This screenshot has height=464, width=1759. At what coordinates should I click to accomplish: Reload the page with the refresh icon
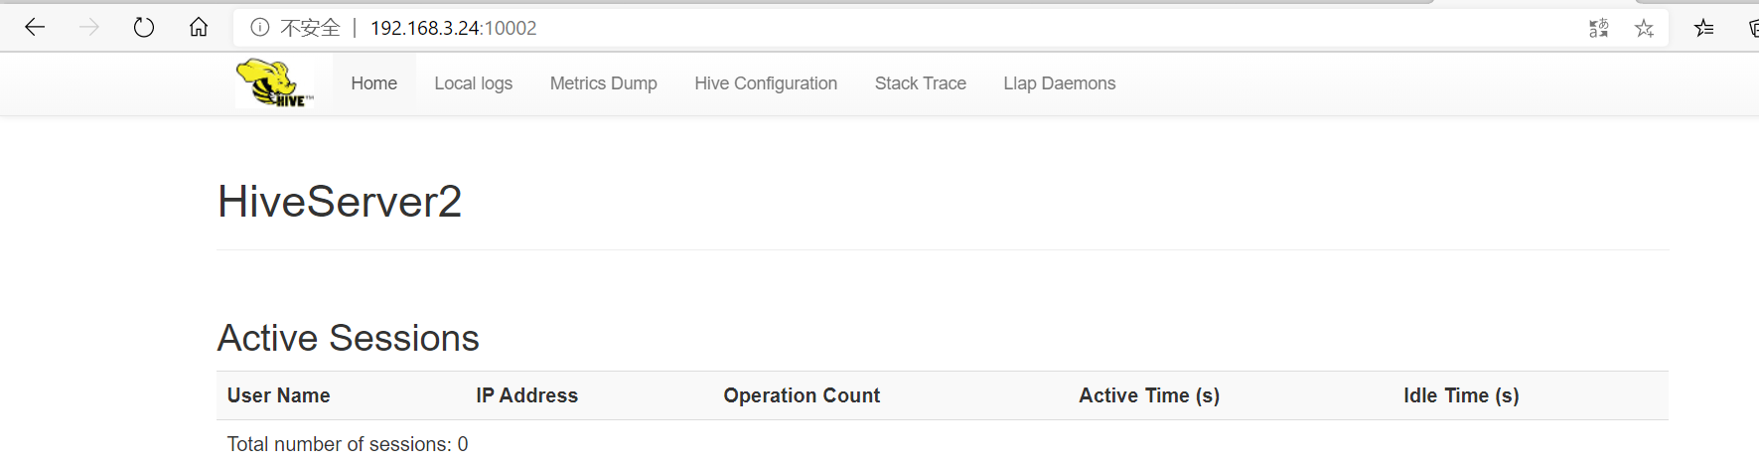coord(144,28)
